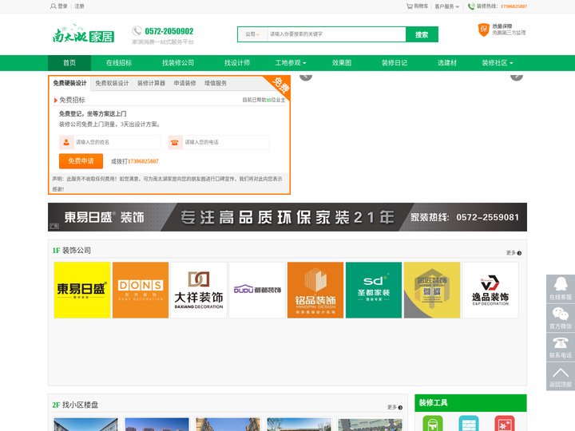Click the 更多 arrow in 找小区楼盘 section
The image size is (575, 431).
click(400, 408)
